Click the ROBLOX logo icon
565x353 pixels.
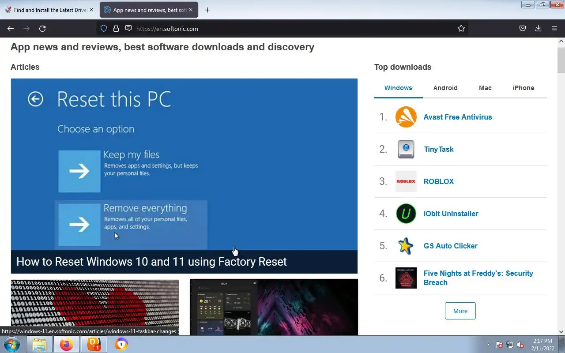tap(406, 181)
